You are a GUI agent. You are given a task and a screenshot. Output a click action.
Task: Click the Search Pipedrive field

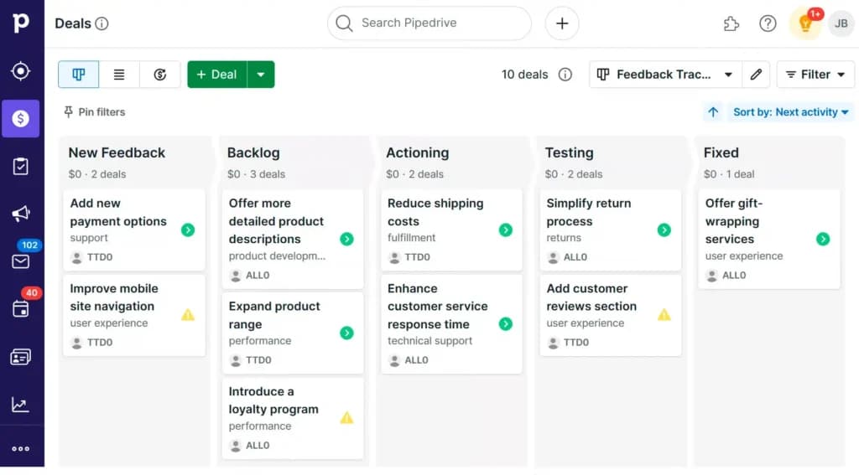tap(429, 23)
